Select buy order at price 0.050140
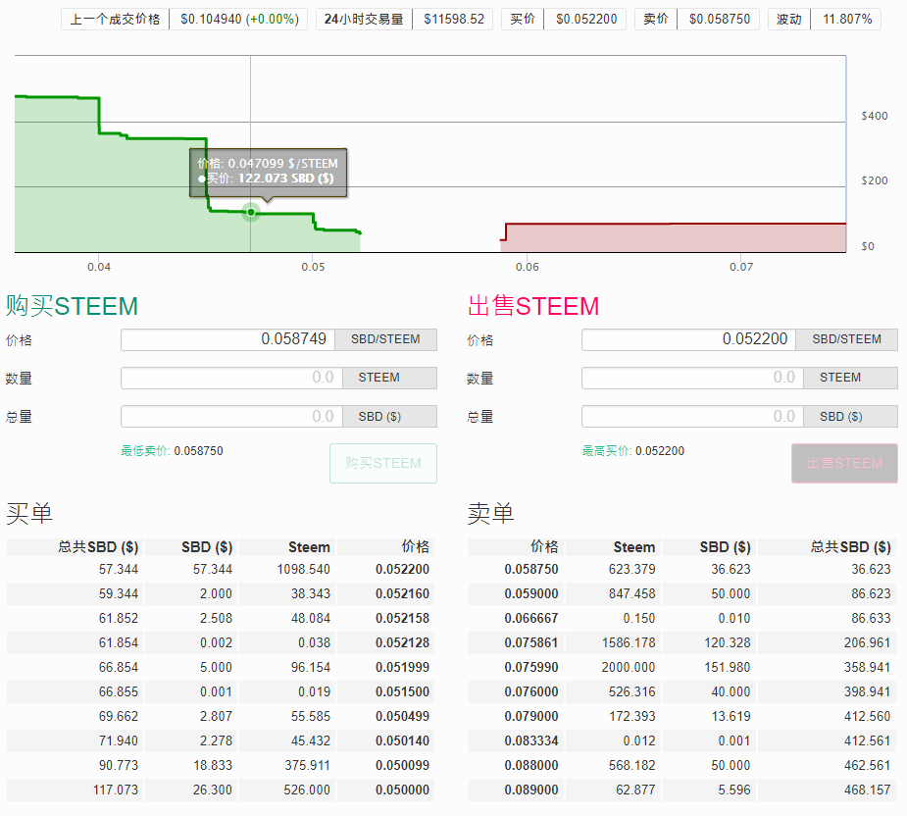 [x=219, y=740]
